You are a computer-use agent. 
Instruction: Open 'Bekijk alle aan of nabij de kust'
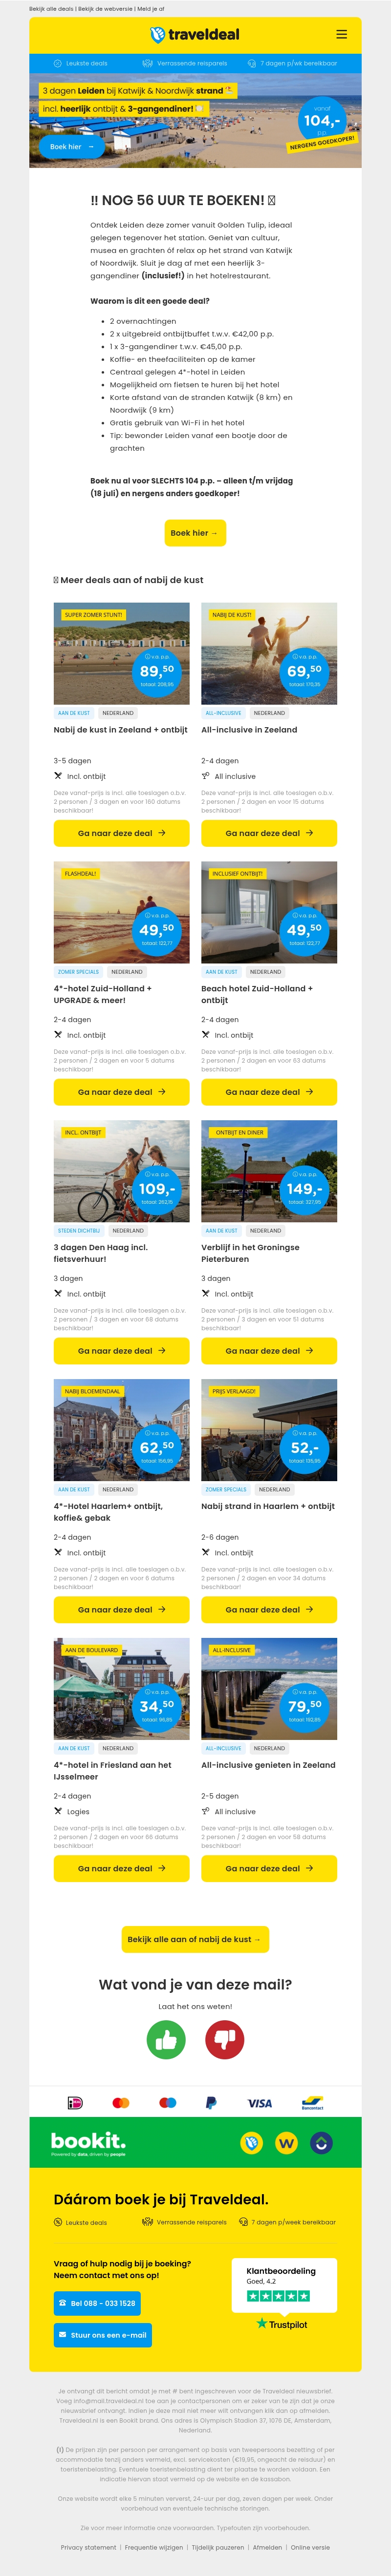coord(195,1939)
